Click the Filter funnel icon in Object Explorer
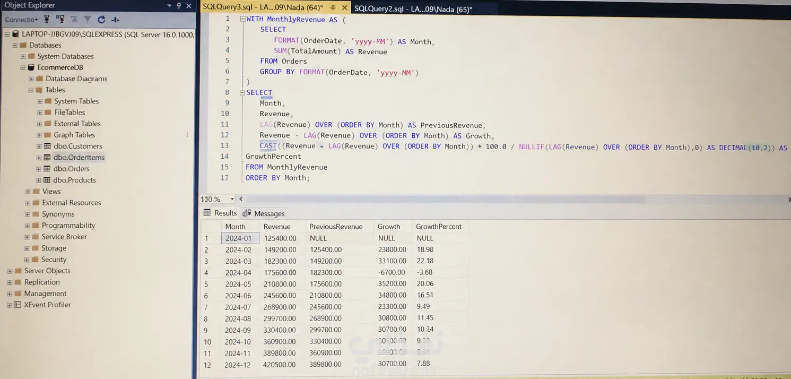This screenshot has height=379, width=791. point(88,20)
